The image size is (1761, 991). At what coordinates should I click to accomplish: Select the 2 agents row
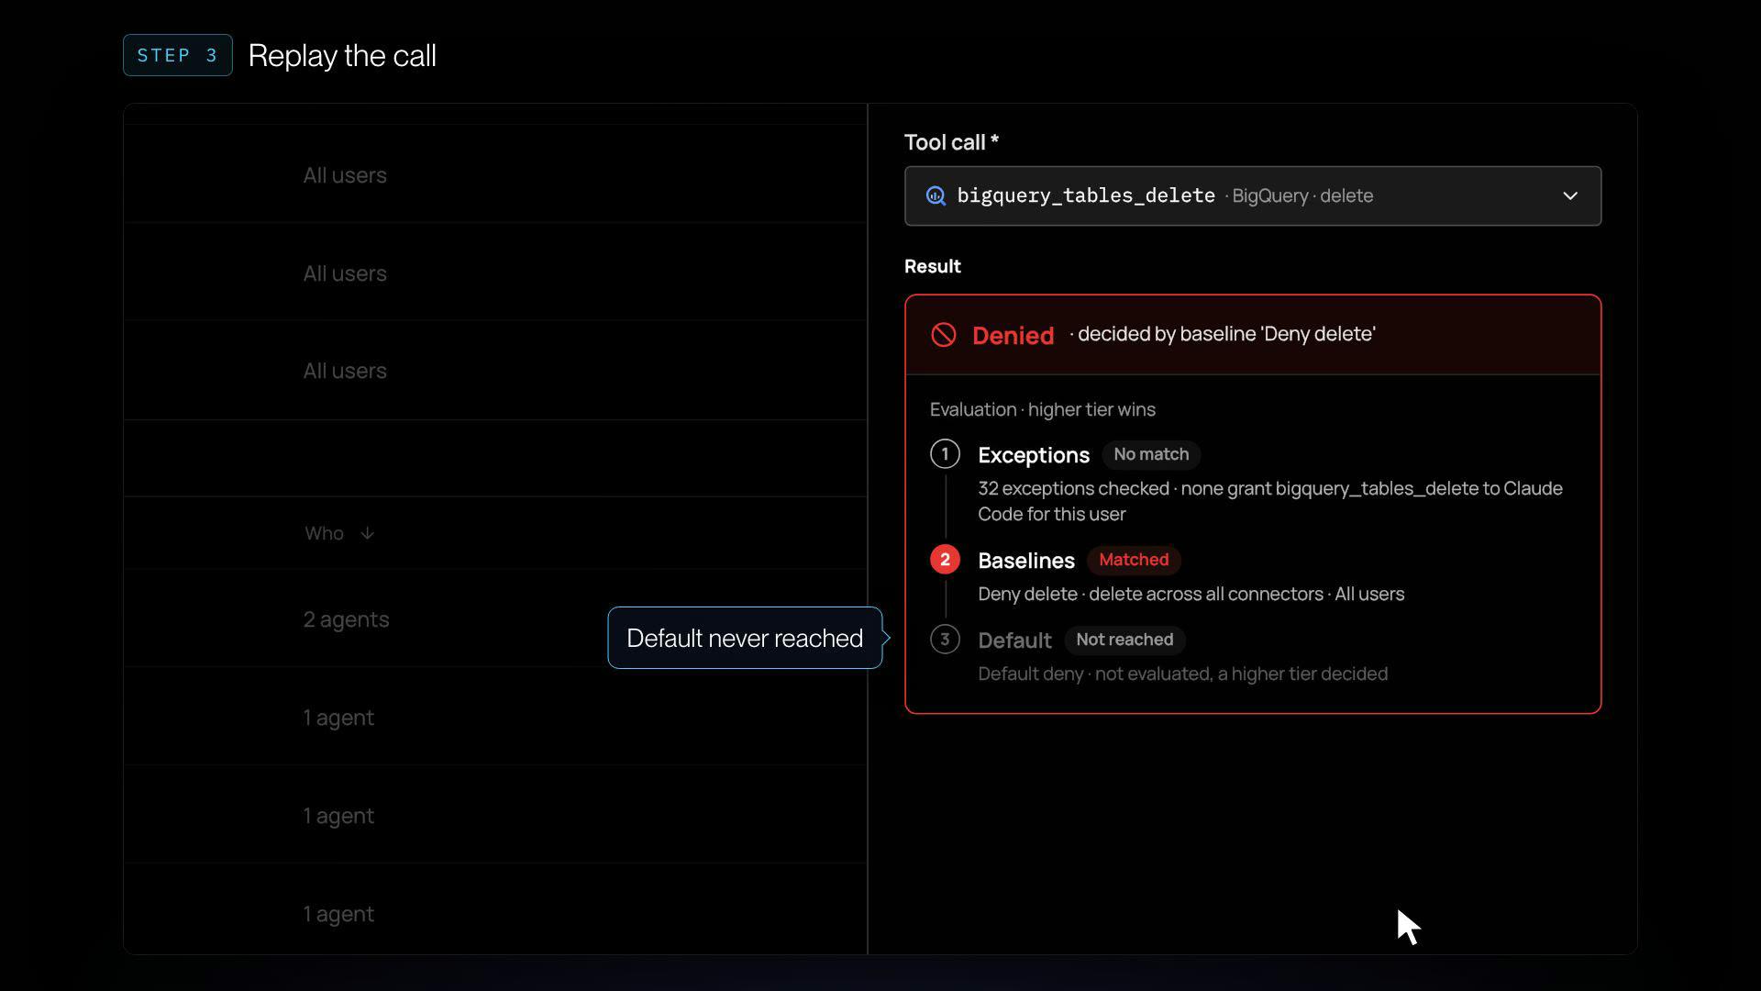coord(495,619)
